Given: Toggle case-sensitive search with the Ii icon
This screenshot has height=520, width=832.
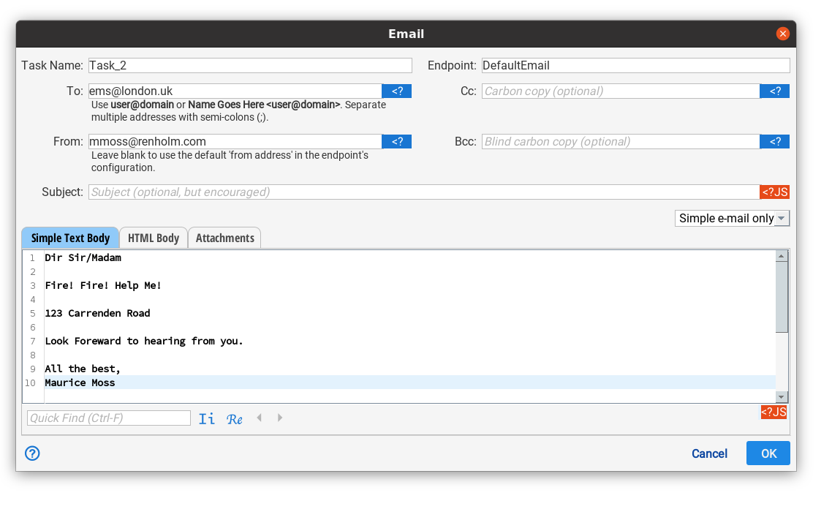Looking at the screenshot, I should [207, 418].
